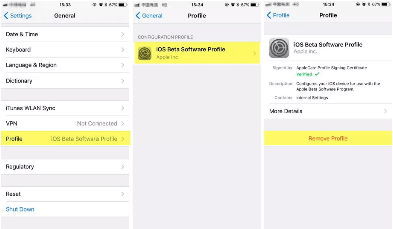
Task: Tap the large settings gear icon in profile details
Action: pos(279,48)
